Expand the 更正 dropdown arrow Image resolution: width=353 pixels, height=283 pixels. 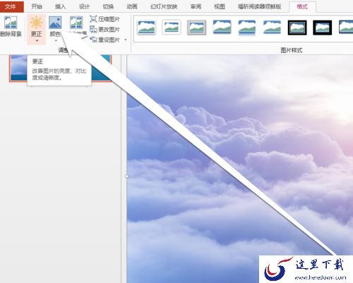(x=37, y=41)
